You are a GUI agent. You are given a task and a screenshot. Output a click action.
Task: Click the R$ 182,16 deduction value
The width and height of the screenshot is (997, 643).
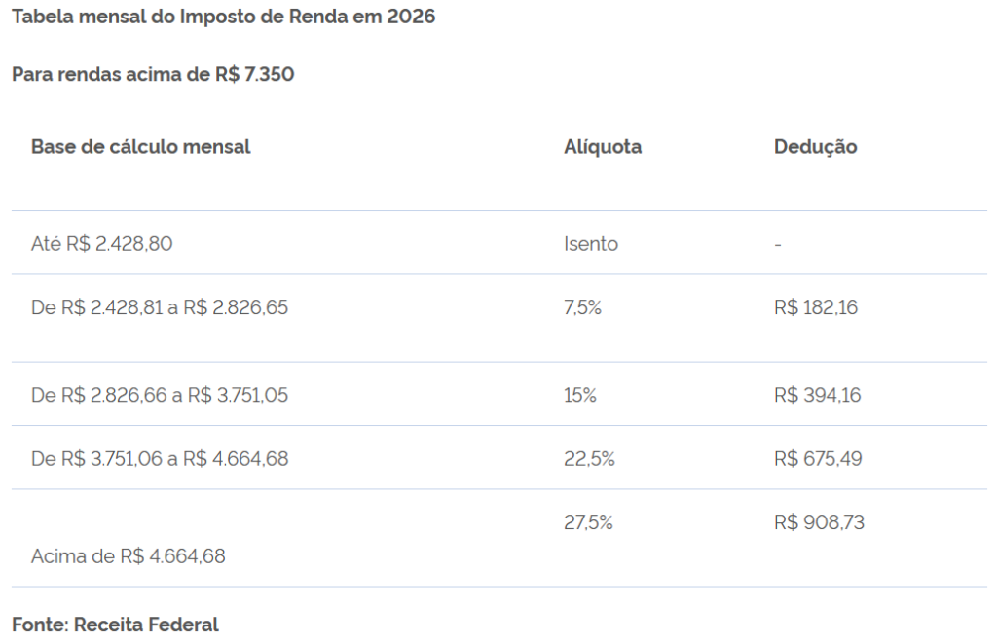816,307
